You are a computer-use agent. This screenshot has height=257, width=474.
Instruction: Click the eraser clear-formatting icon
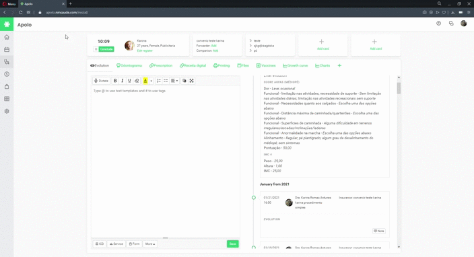click(x=137, y=81)
